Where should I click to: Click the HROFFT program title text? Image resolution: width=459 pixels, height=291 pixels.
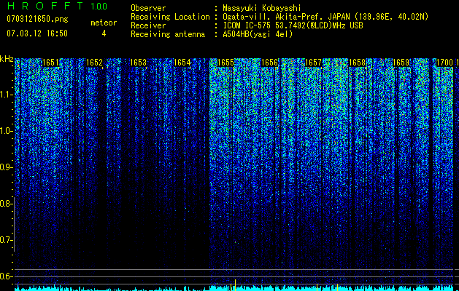(x=45, y=6)
